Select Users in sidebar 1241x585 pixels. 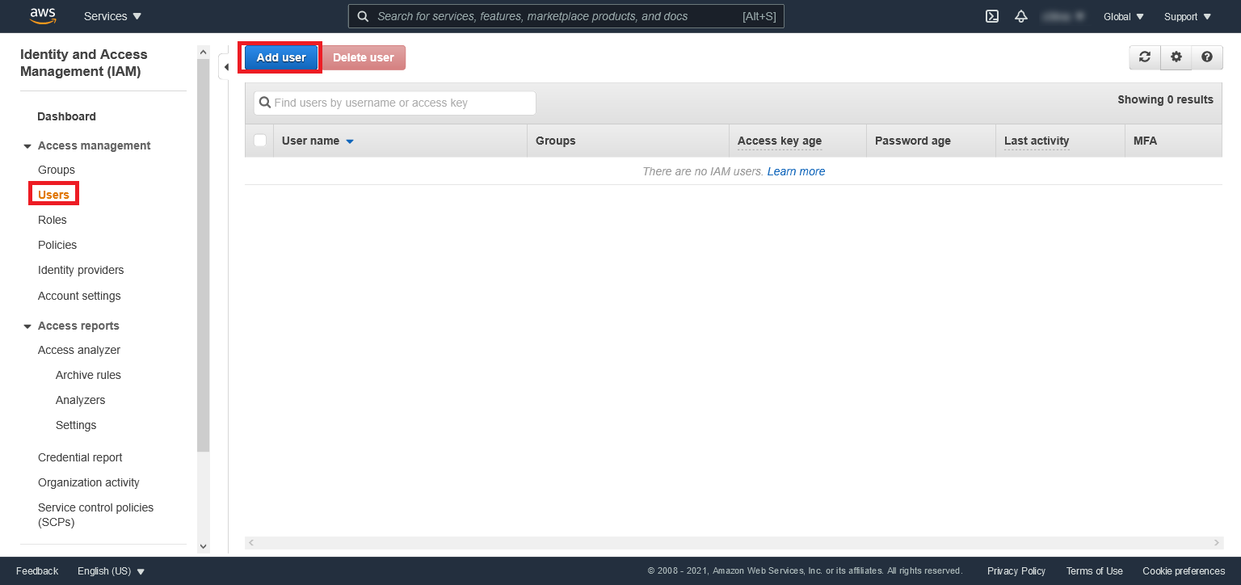(x=53, y=195)
